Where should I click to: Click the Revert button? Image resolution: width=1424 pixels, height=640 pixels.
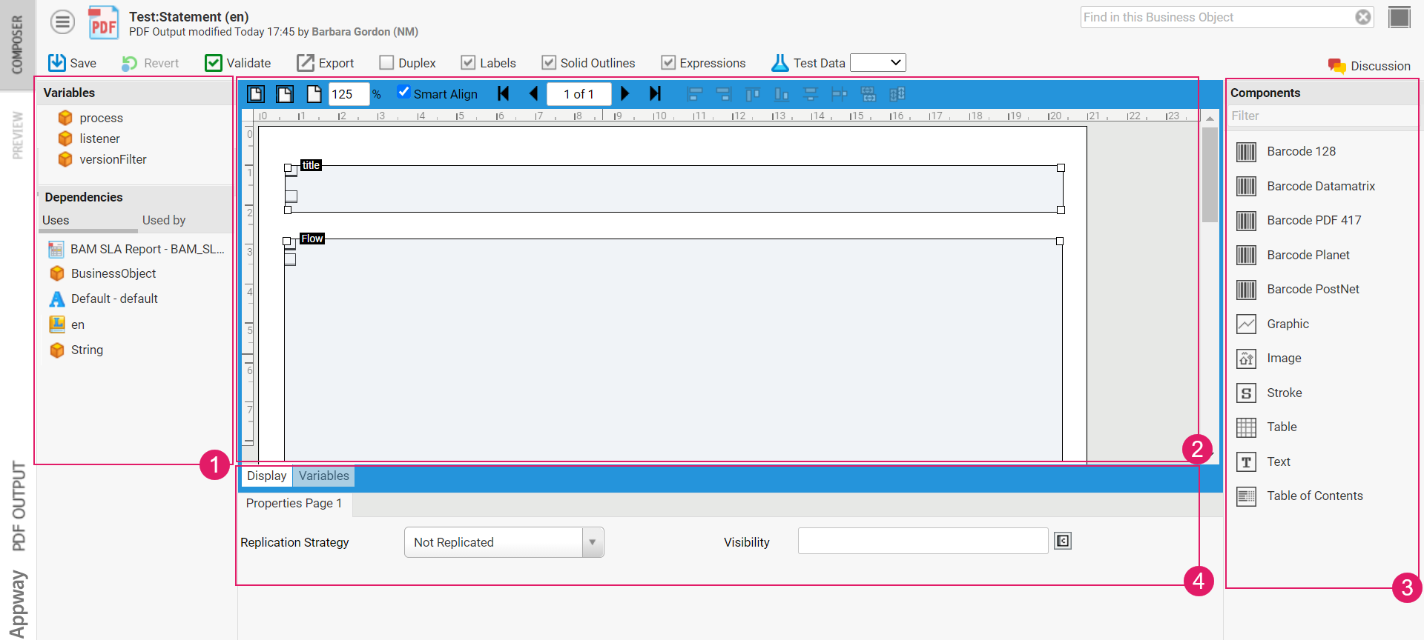click(x=151, y=63)
